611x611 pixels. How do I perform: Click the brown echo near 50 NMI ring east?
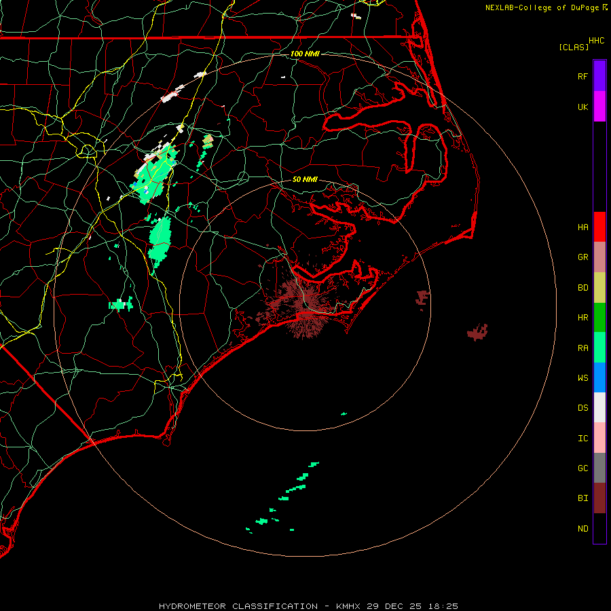(x=422, y=299)
